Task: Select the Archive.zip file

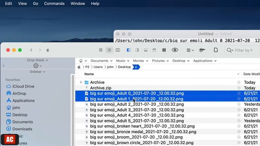Action: click(x=168, y=88)
